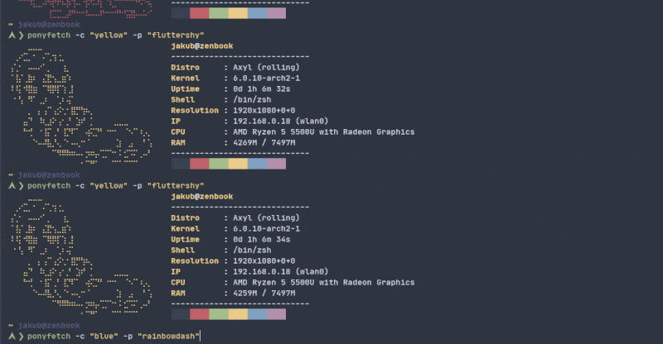The image size is (663, 344).
Task: Place cursor after the "rainbowdash" argument
Action: 200,337
